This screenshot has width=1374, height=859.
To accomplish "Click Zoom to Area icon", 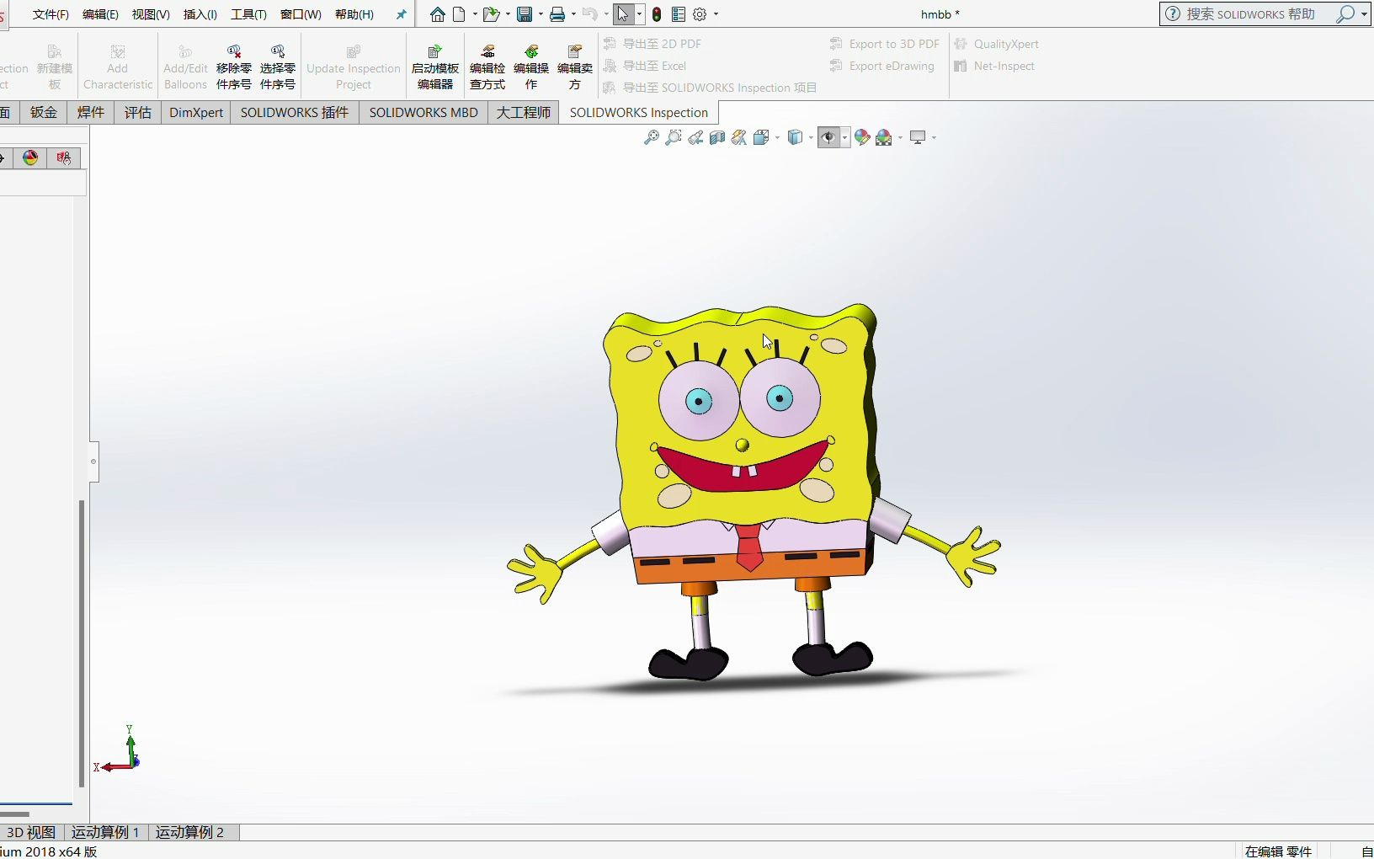I will point(674,137).
